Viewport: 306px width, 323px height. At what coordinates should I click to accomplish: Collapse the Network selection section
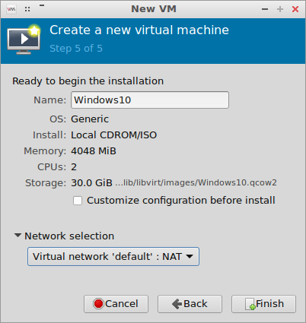click(18, 236)
